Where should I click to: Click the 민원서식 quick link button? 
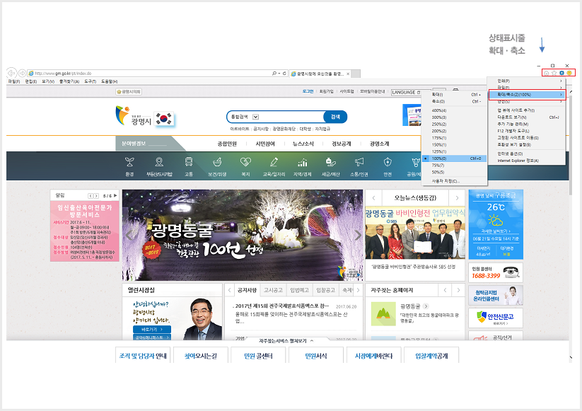(315, 355)
